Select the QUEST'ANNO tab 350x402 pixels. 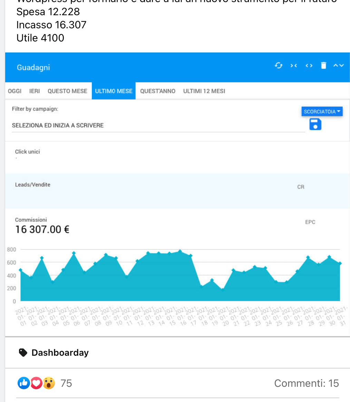158,91
